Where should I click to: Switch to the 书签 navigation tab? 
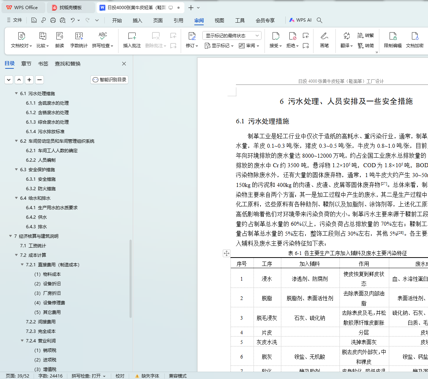pos(43,64)
